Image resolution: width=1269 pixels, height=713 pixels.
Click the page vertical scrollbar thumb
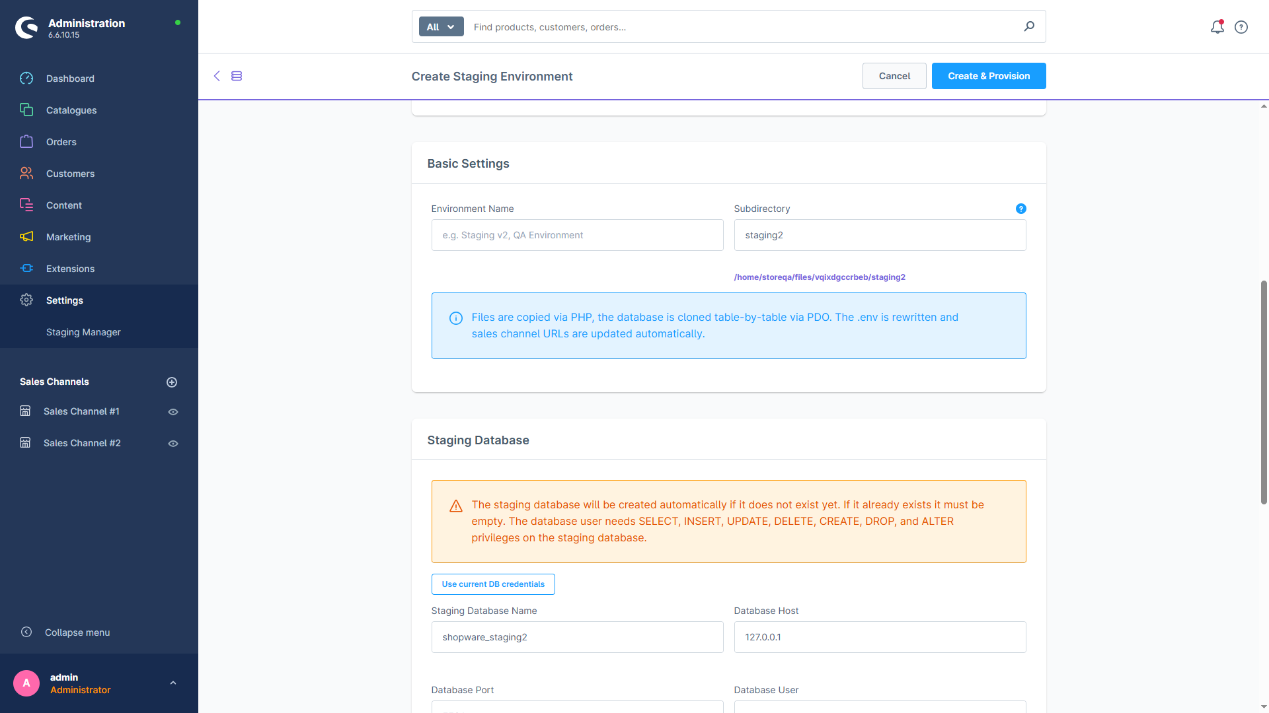1264,392
